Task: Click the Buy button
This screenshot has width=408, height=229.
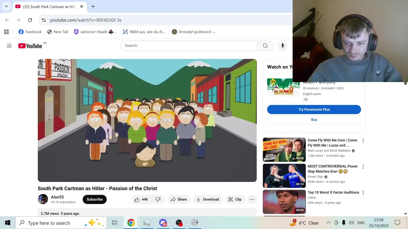Action: coord(314,120)
